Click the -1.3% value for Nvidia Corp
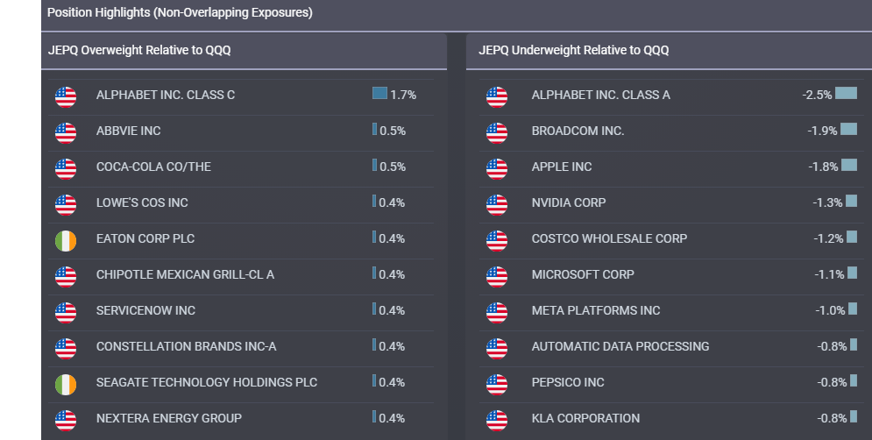The width and height of the screenshot is (872, 440). pos(827,202)
